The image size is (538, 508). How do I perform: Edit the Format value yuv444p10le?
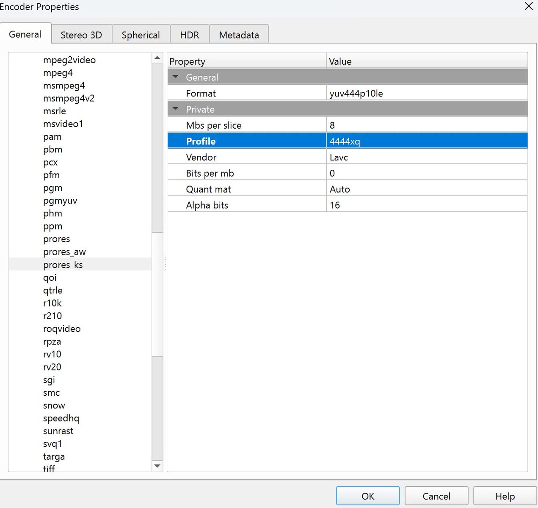tap(426, 93)
